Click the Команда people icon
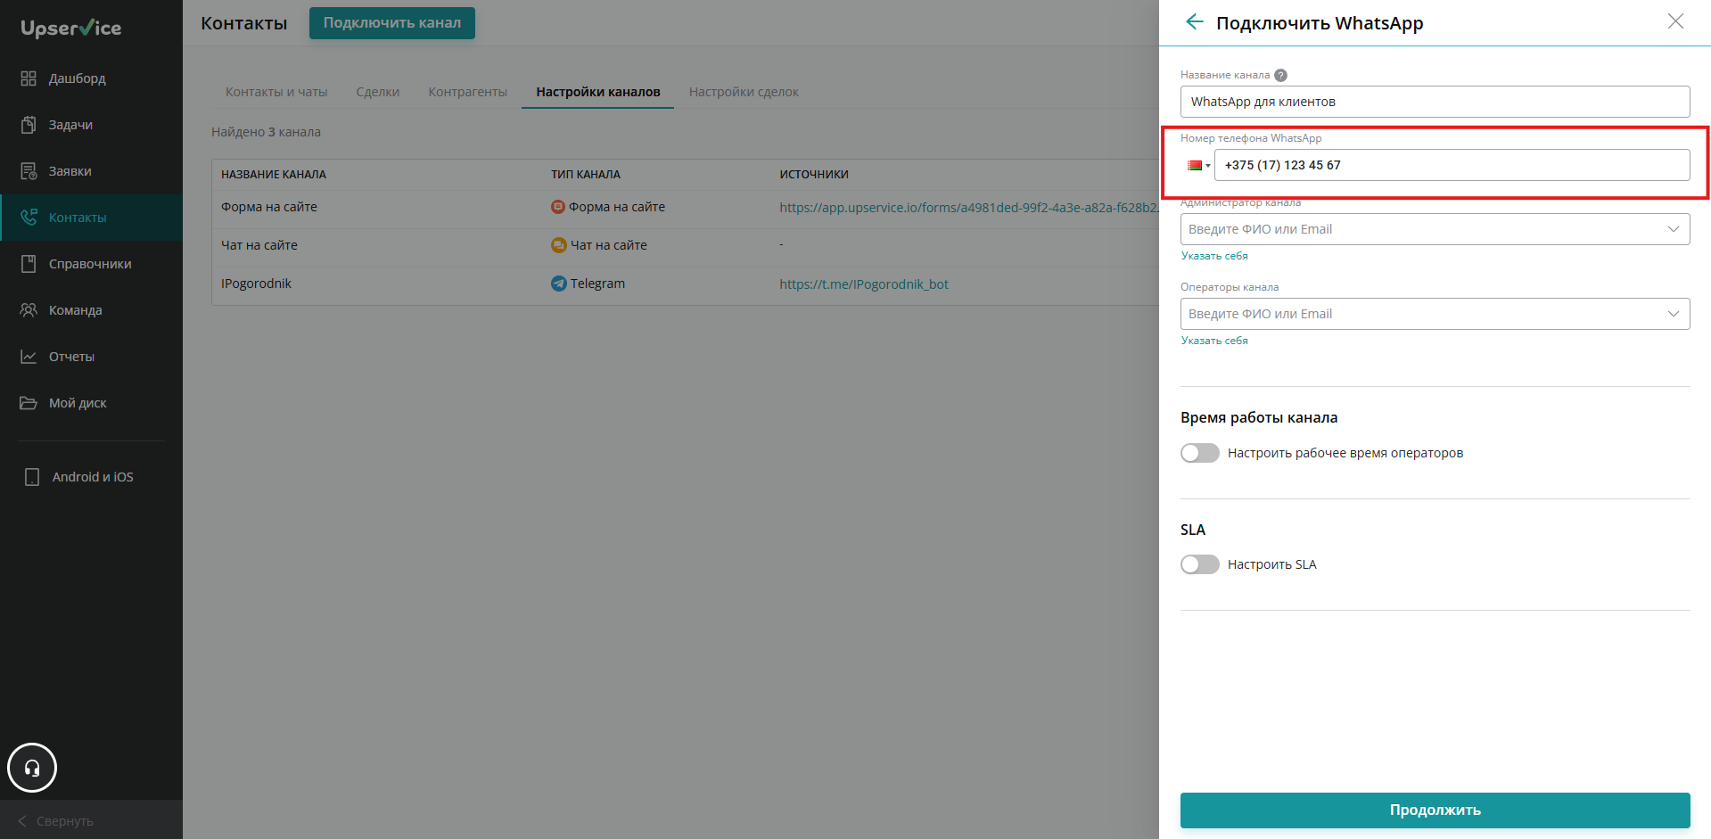The image size is (1711, 839). click(x=29, y=310)
